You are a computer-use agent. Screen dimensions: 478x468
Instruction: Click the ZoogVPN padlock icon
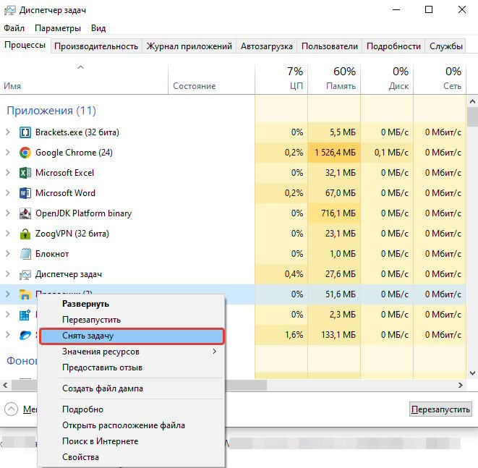coord(25,234)
